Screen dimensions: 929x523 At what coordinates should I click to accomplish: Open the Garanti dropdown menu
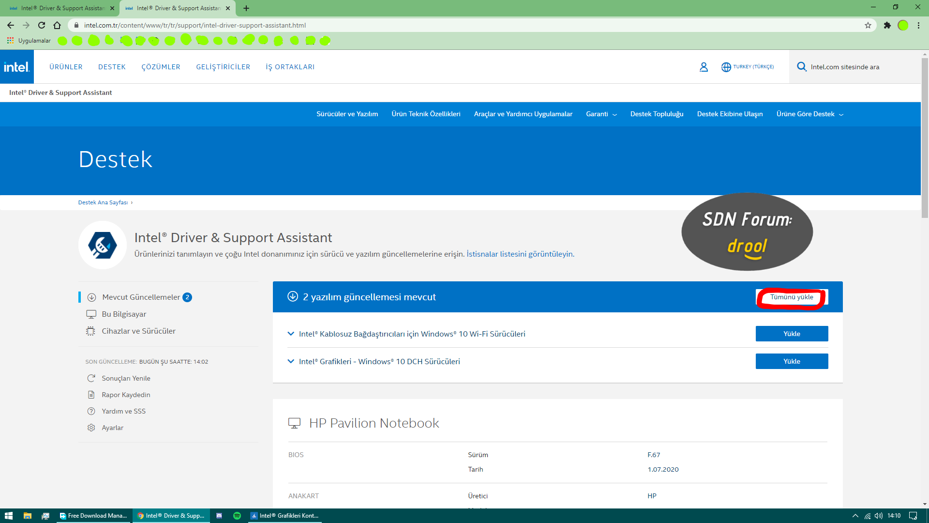(x=601, y=114)
